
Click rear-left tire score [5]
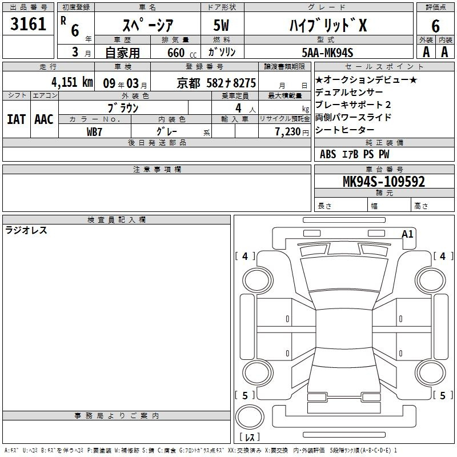245,395
